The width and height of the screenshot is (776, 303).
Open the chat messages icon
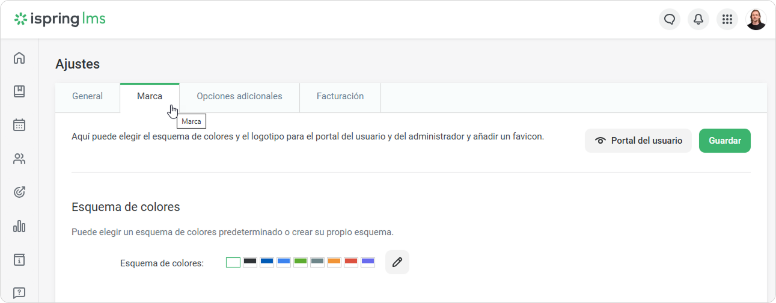pos(670,19)
